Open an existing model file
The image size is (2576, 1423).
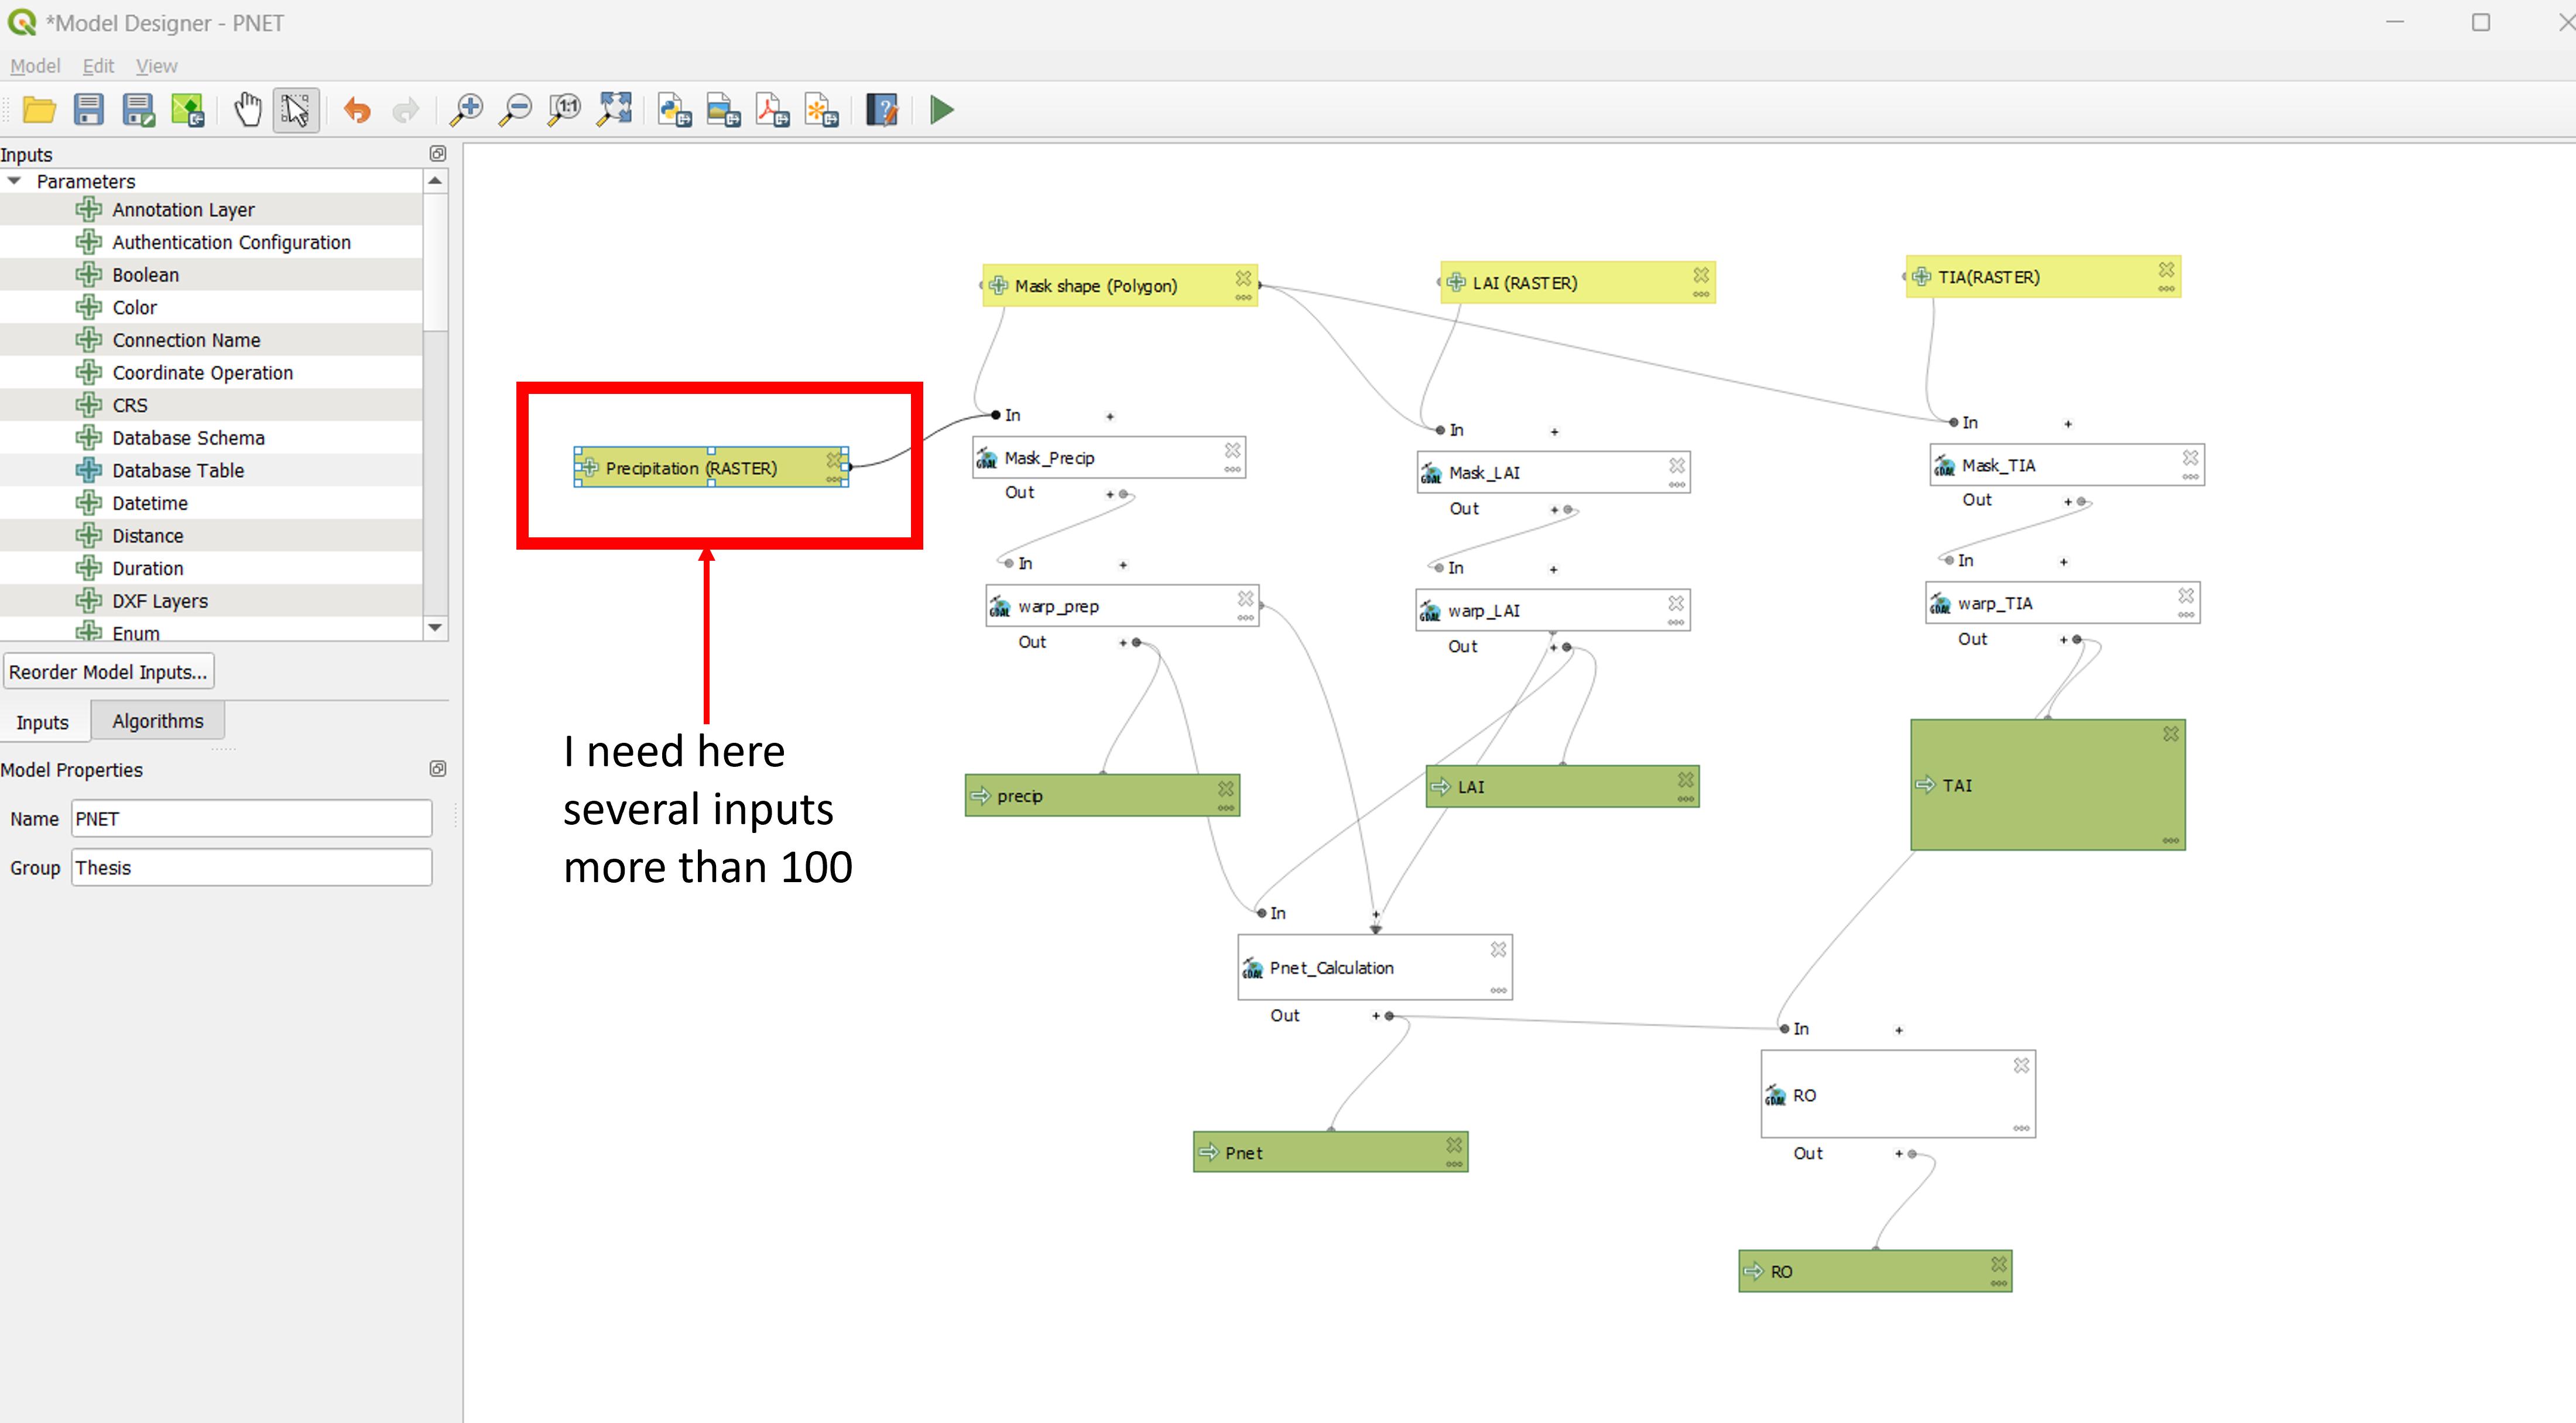coord(38,110)
